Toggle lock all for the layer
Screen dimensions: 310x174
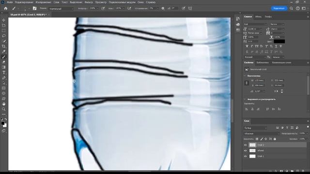click(275, 139)
